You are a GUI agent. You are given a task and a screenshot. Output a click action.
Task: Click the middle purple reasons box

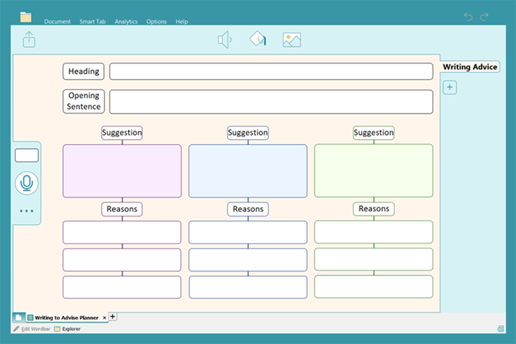122,260
